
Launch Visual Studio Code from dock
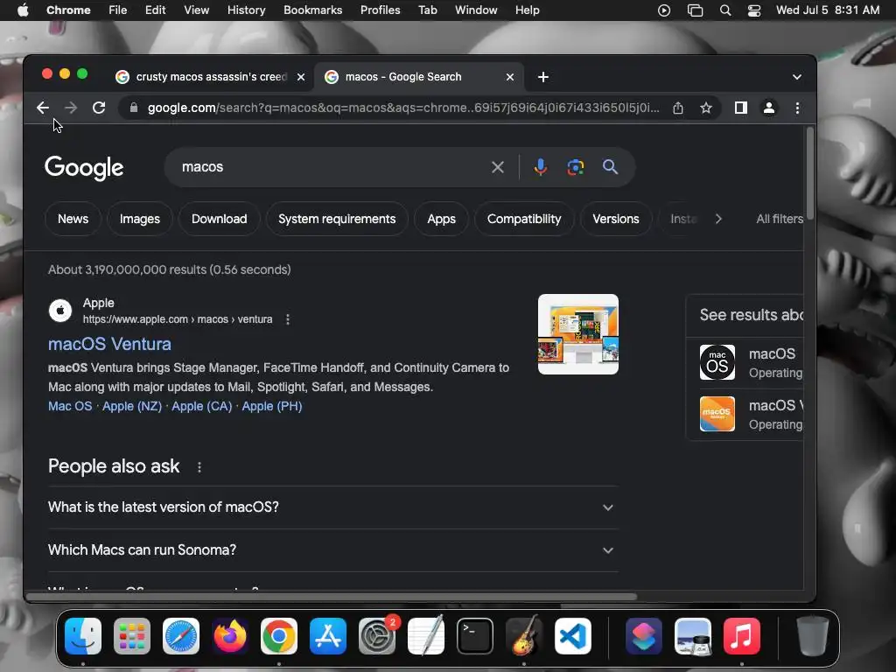click(x=573, y=636)
